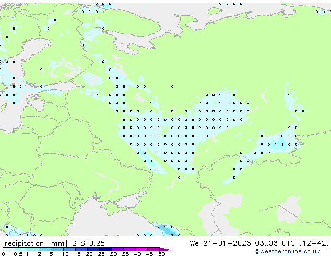Click the 30–35 mm violet legend swatch
Image resolution: width=331 pixels, height=256 pixels.
pos(117,249)
